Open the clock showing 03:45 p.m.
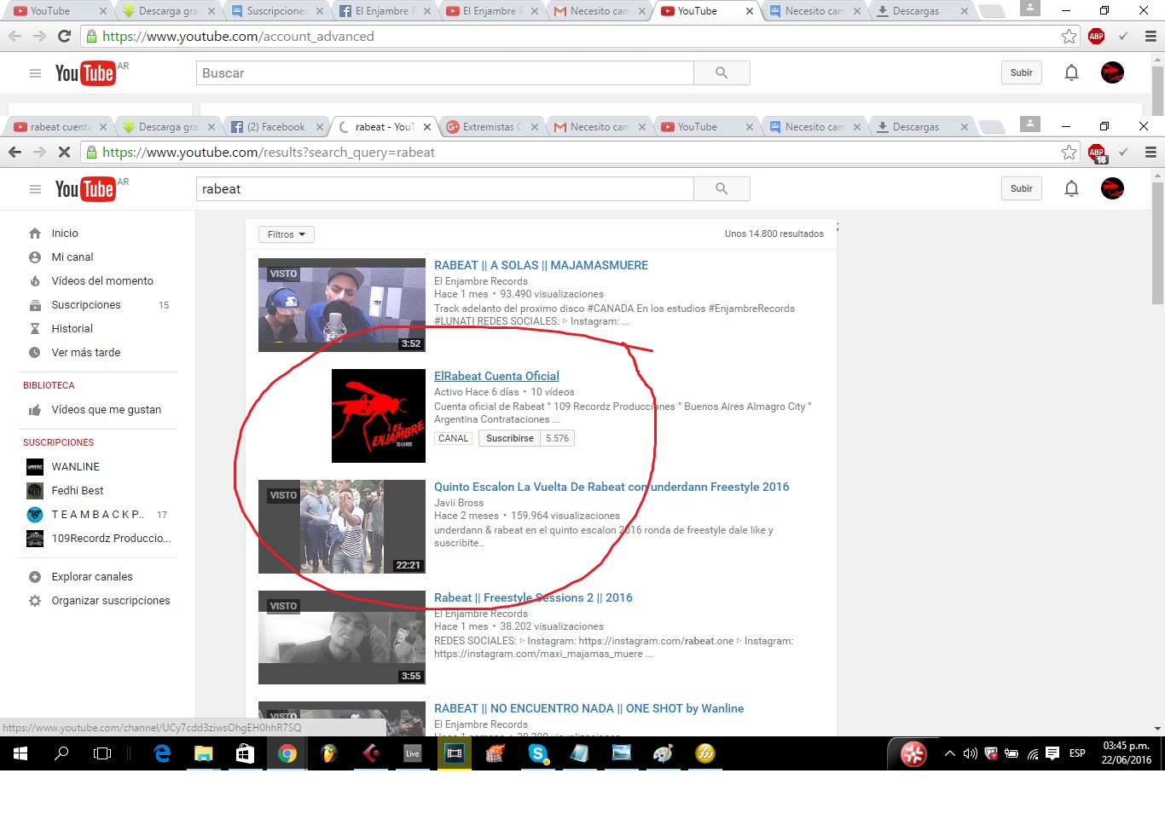 coord(1126,753)
